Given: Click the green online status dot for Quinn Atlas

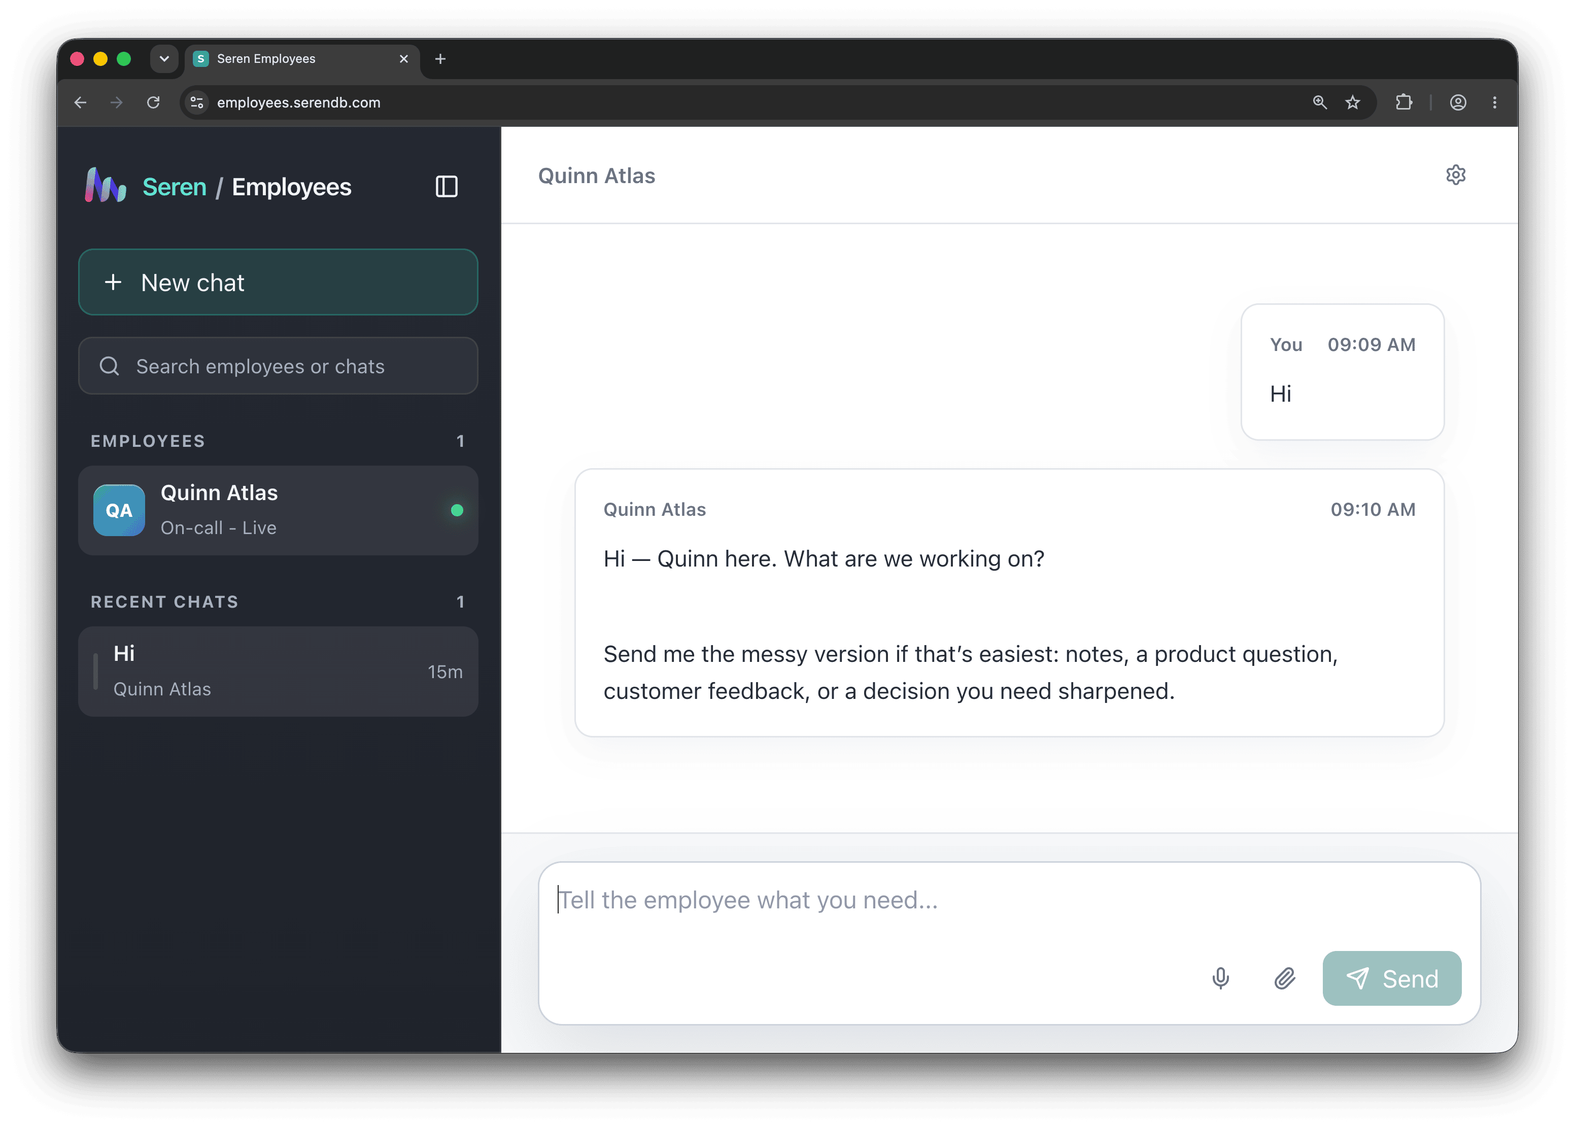Looking at the screenshot, I should (457, 510).
